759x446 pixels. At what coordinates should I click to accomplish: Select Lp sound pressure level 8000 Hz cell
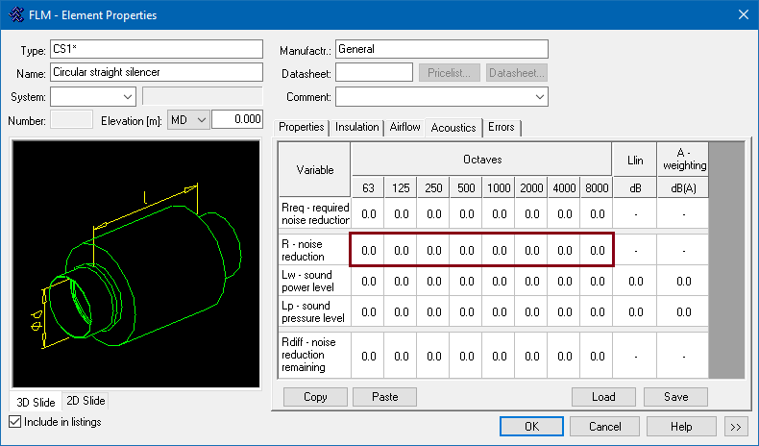point(598,311)
